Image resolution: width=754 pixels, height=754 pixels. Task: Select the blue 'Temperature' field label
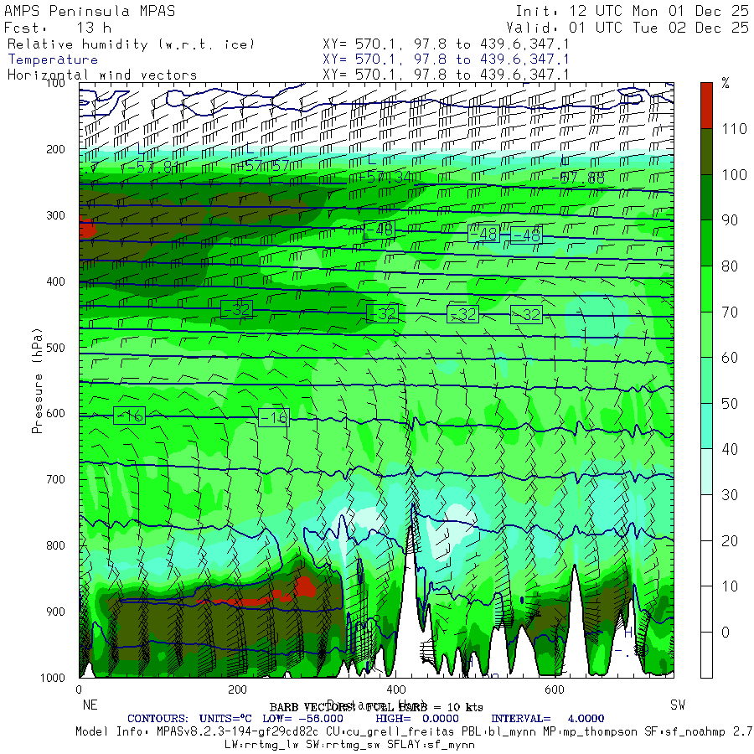(x=53, y=59)
